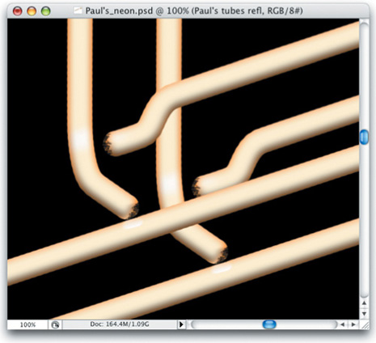Click the blue vertical scrollbar thumb

point(364,137)
